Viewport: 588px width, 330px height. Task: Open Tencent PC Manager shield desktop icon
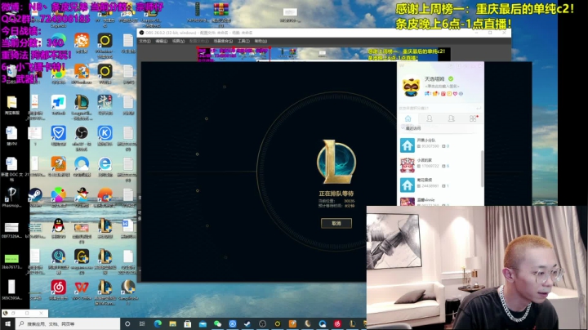[59, 133]
